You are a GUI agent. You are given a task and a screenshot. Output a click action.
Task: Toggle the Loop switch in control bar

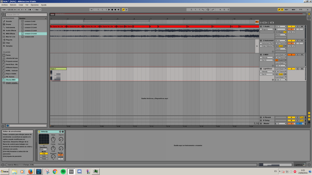pyautogui.click(x=208, y=10)
